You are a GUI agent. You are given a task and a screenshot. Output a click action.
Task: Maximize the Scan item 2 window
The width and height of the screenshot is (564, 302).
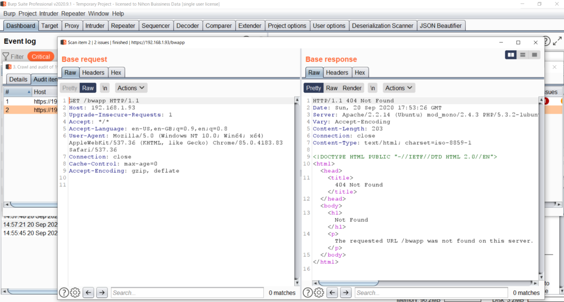click(518, 42)
